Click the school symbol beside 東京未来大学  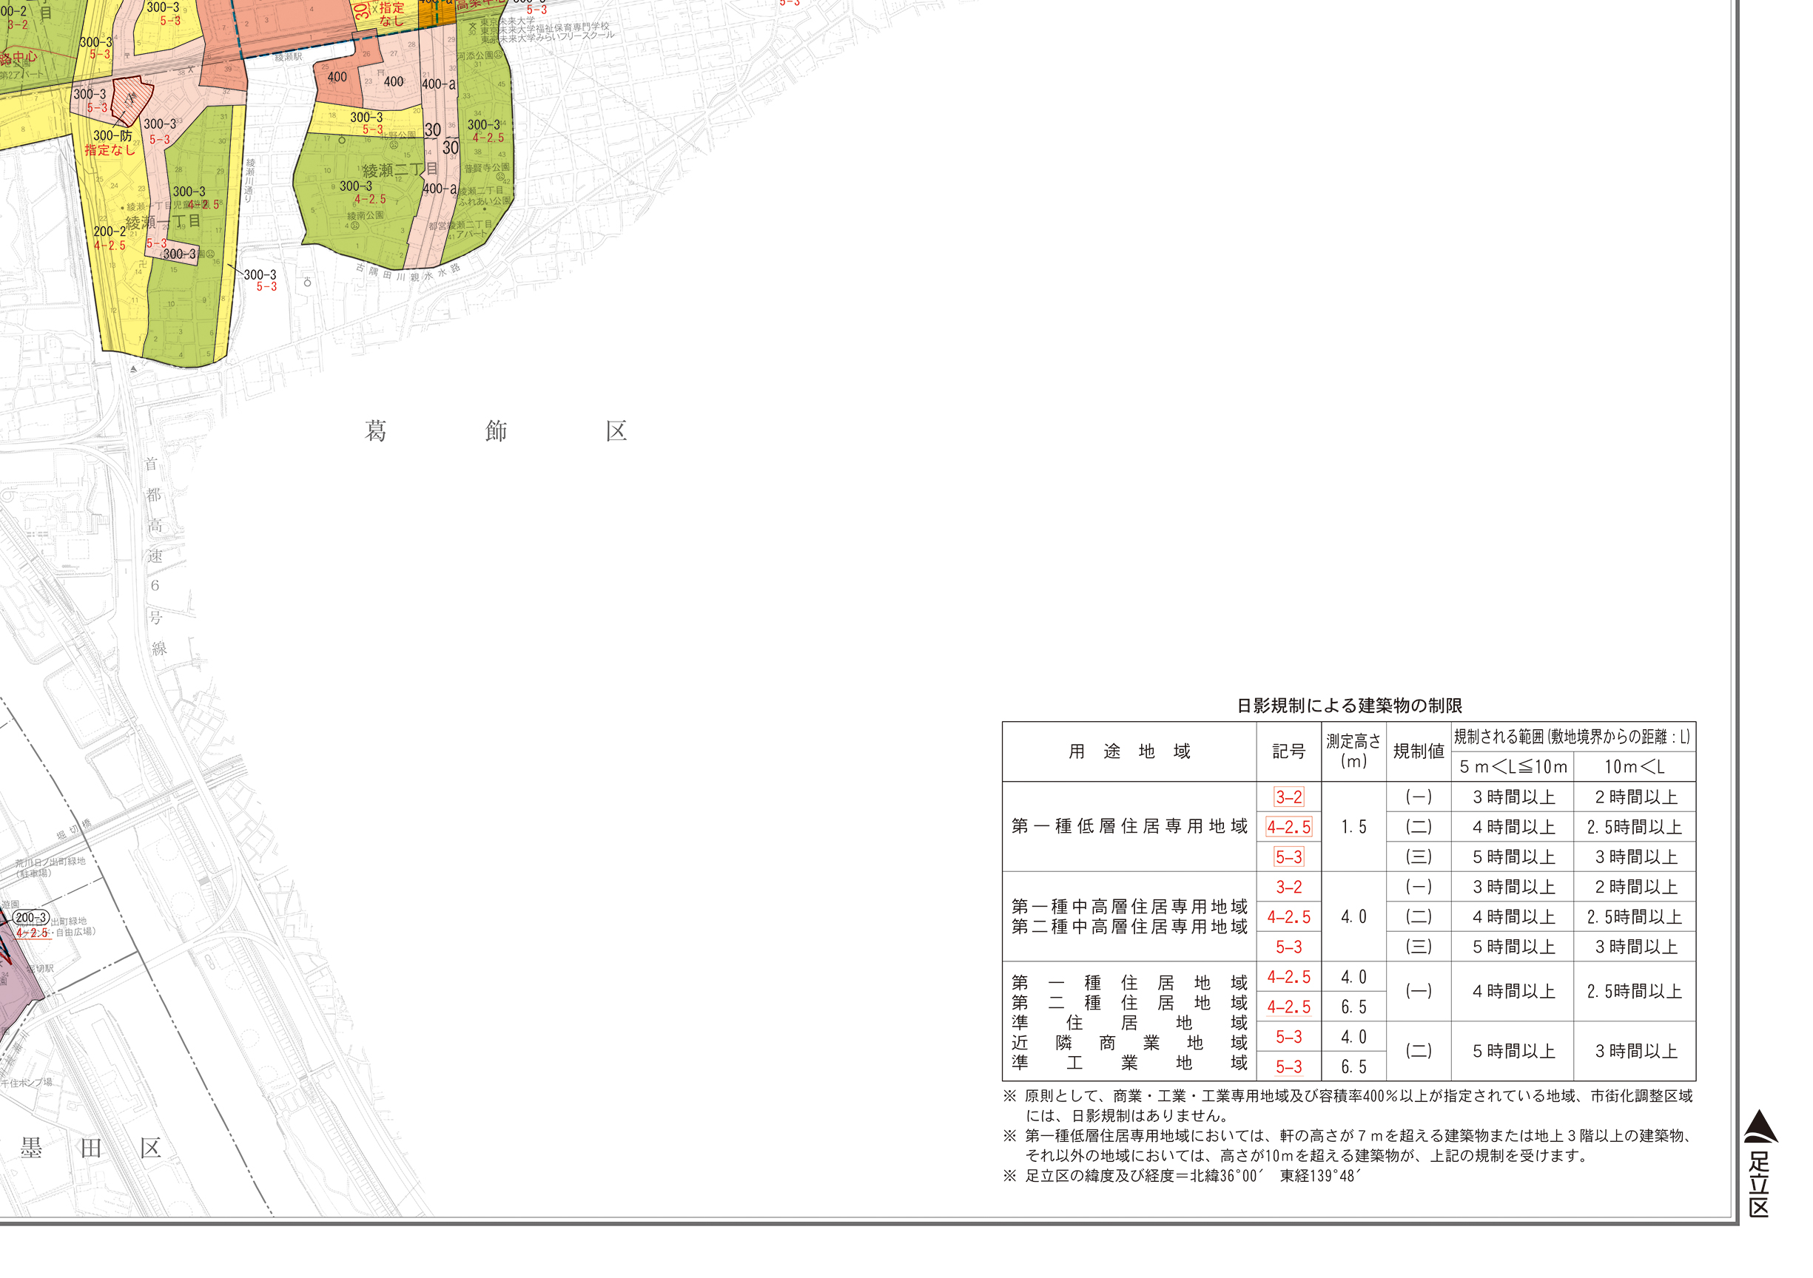pyautogui.click(x=473, y=27)
